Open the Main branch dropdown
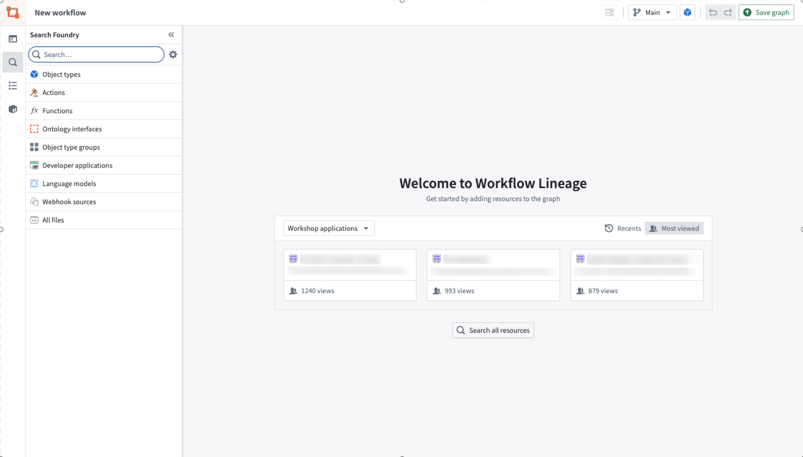The width and height of the screenshot is (803, 457). click(652, 12)
